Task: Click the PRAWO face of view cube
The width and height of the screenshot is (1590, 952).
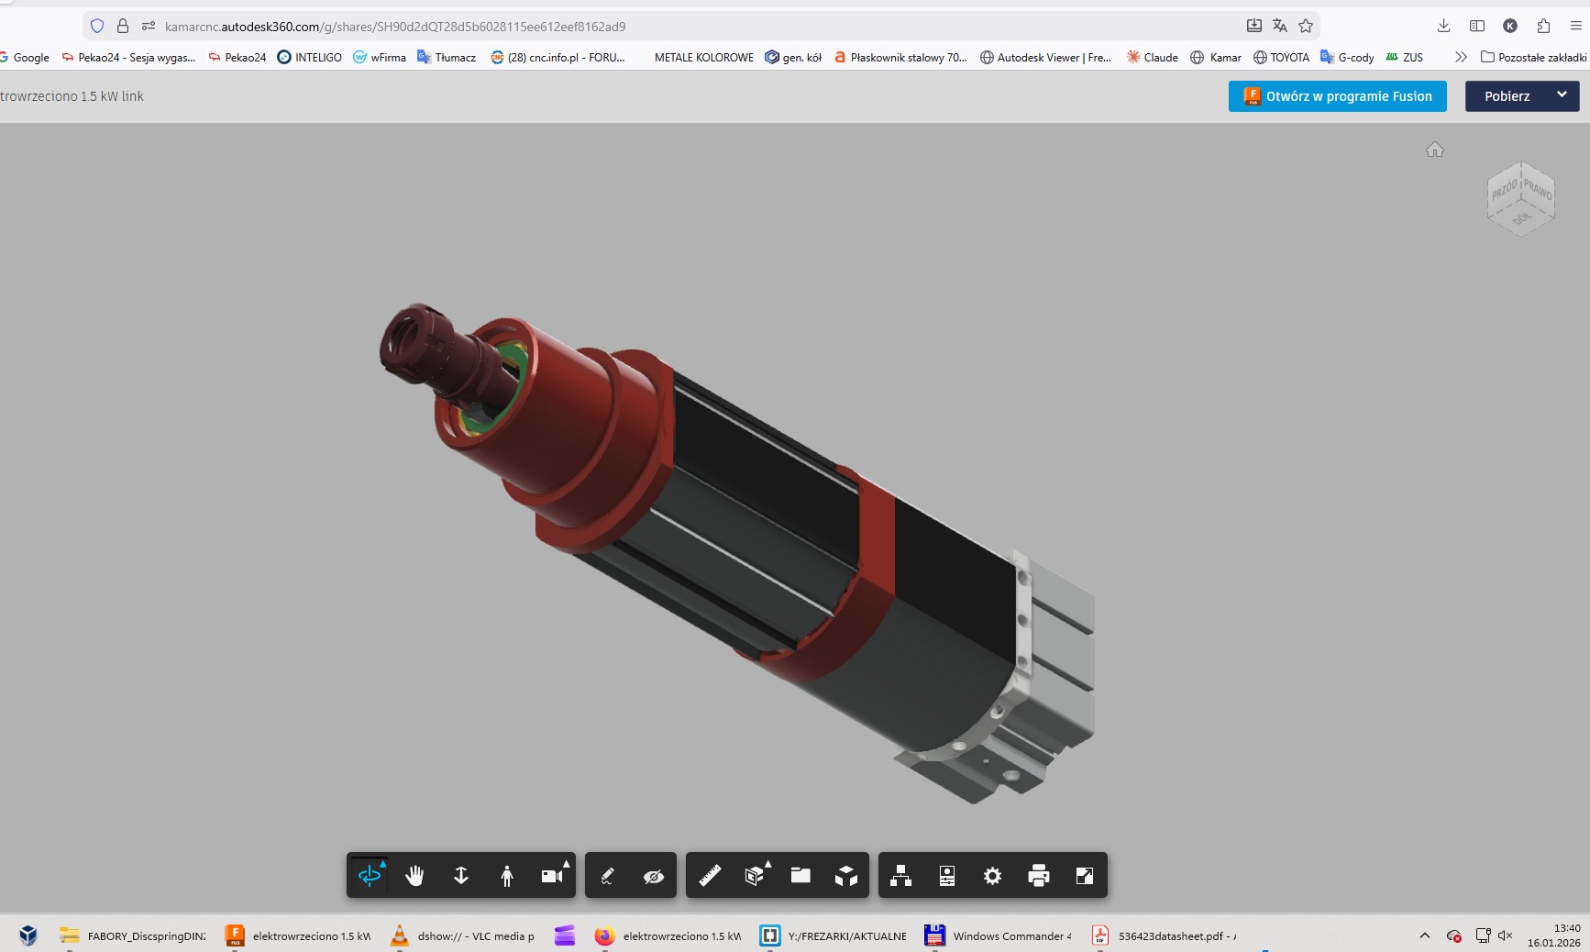Action: (1538, 189)
